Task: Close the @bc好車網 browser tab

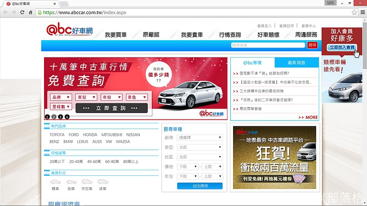Action: 55,4
